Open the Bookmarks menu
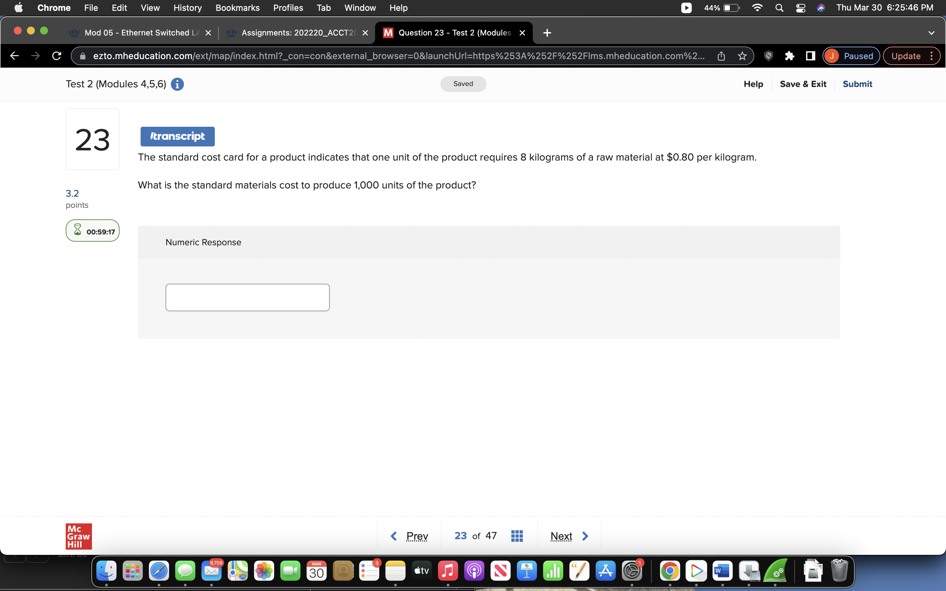 click(x=238, y=8)
